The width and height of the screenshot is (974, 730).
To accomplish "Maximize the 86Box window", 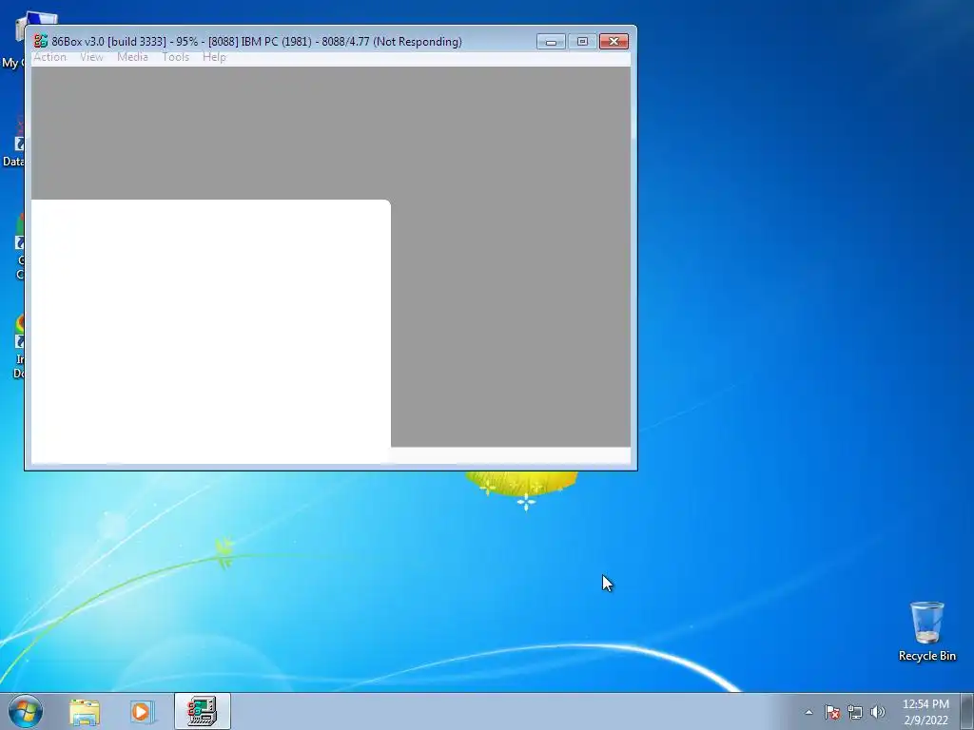I will click(582, 42).
